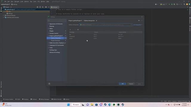Open the Window menu
The width and height of the screenshot is (191, 107).
43,1
